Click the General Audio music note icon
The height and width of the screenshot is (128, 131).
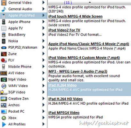[4, 9]
